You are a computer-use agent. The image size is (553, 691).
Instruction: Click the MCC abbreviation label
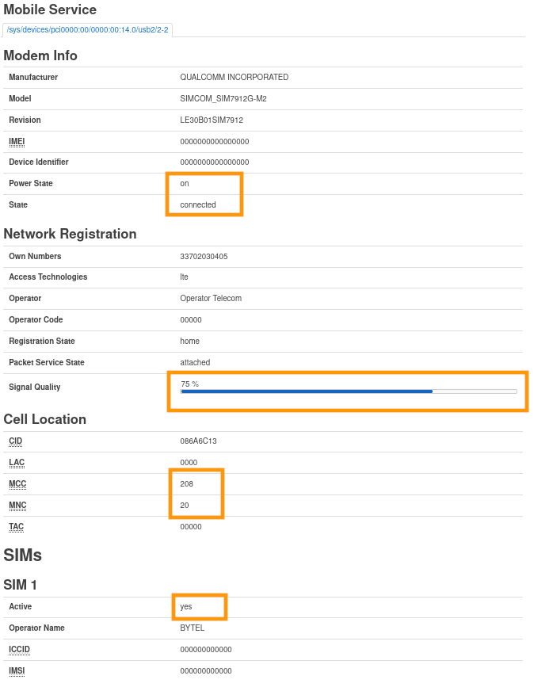[17, 483]
